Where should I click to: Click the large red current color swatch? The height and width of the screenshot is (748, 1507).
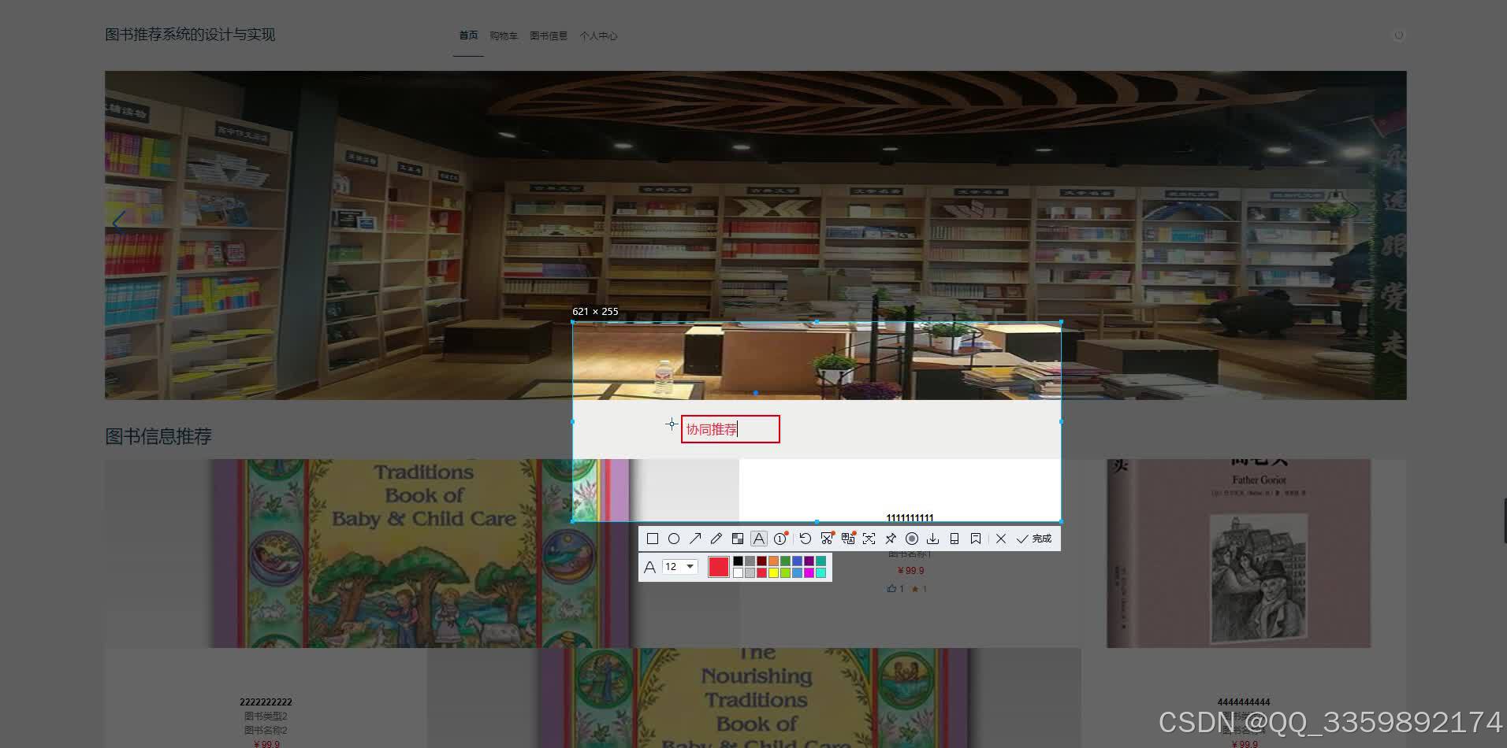click(x=719, y=567)
